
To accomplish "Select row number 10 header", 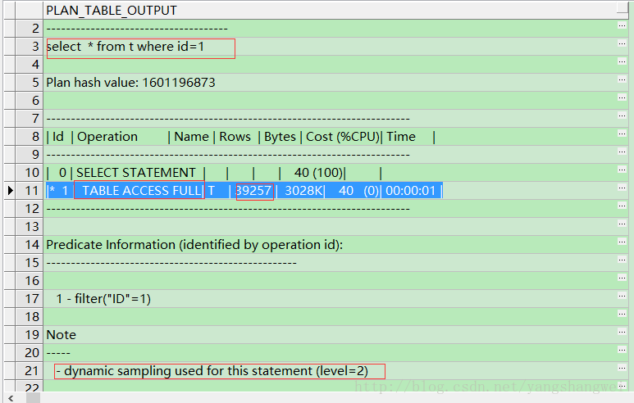I will [29, 173].
